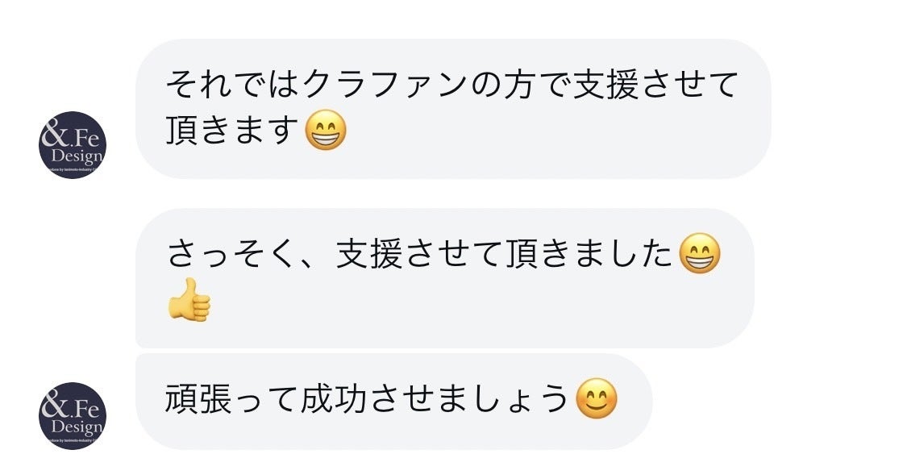Image resolution: width=907 pixels, height=454 pixels.
Task: Click the smiling emoji after 成功させましょう
Action: (x=597, y=399)
